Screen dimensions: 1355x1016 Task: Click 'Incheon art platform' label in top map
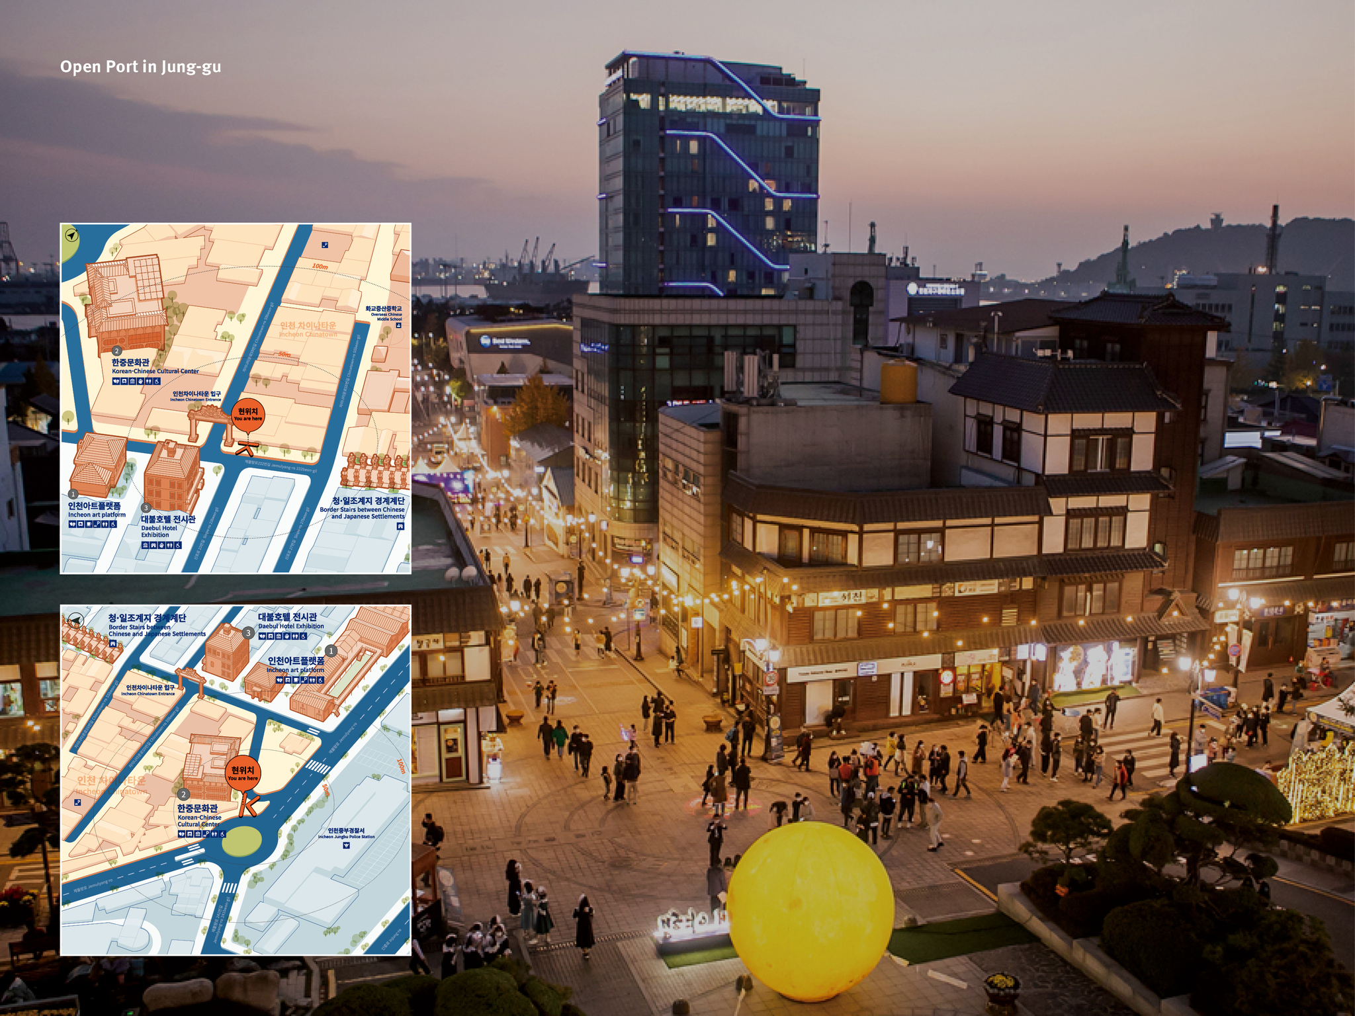97,515
